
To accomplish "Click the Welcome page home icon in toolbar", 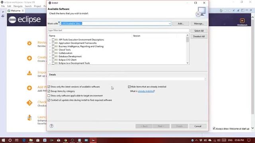I will [x=221, y=11].
